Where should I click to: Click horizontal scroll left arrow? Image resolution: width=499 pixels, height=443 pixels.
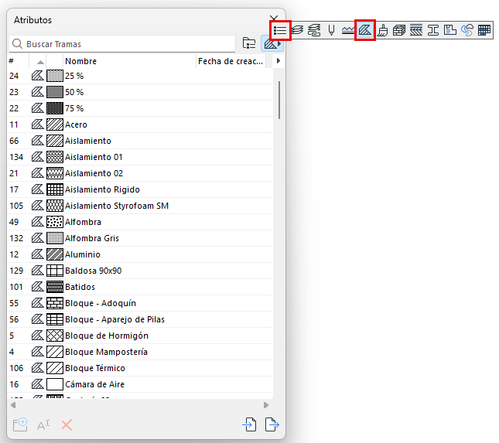(x=13, y=405)
